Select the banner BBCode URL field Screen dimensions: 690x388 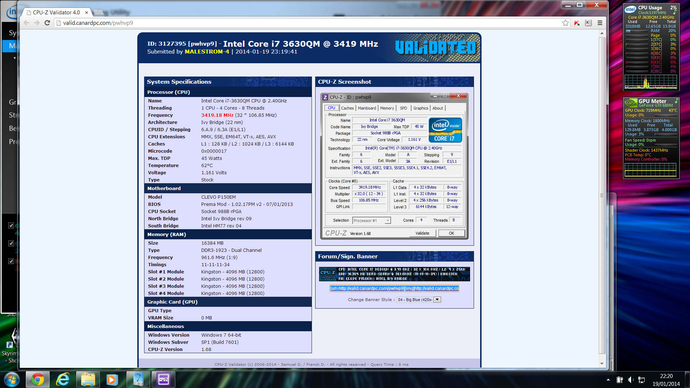coord(394,288)
